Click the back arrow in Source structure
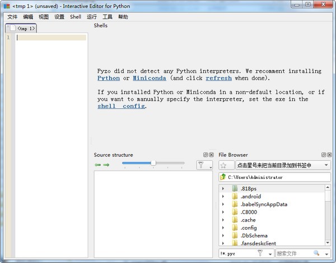The height and width of the screenshot is (263, 336). click(97, 165)
